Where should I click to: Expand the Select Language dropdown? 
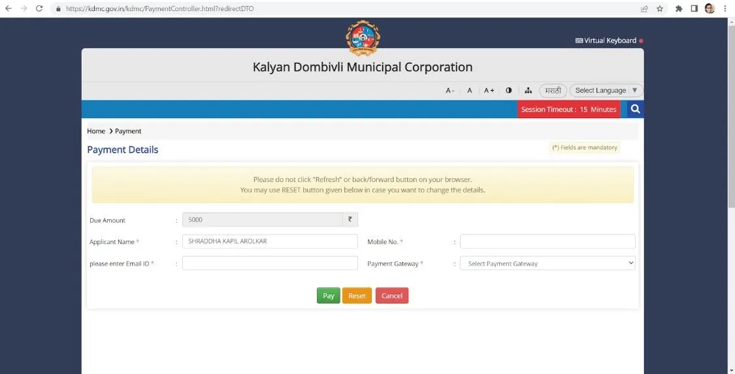pos(606,91)
